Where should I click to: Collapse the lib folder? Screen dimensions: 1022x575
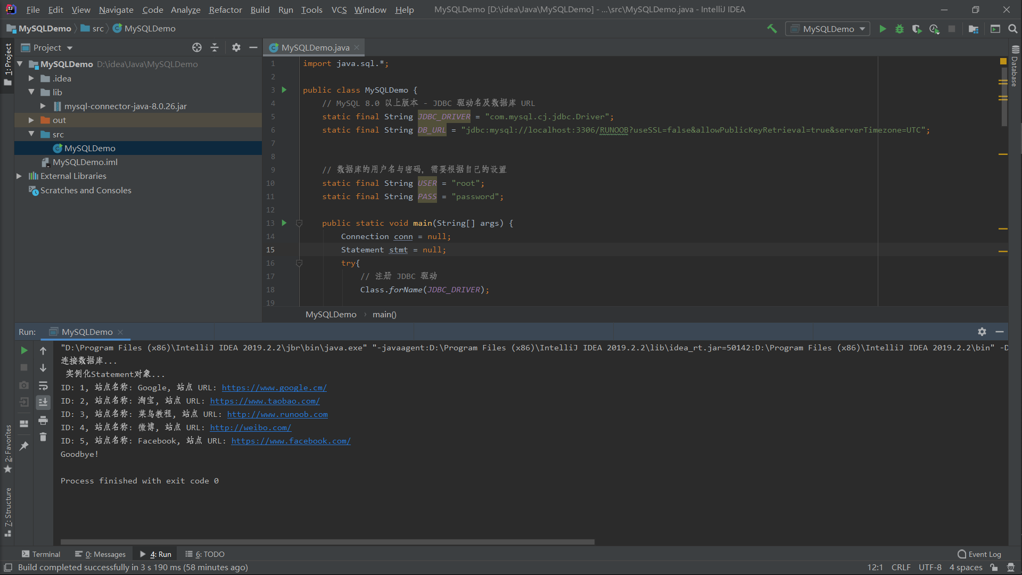point(31,92)
